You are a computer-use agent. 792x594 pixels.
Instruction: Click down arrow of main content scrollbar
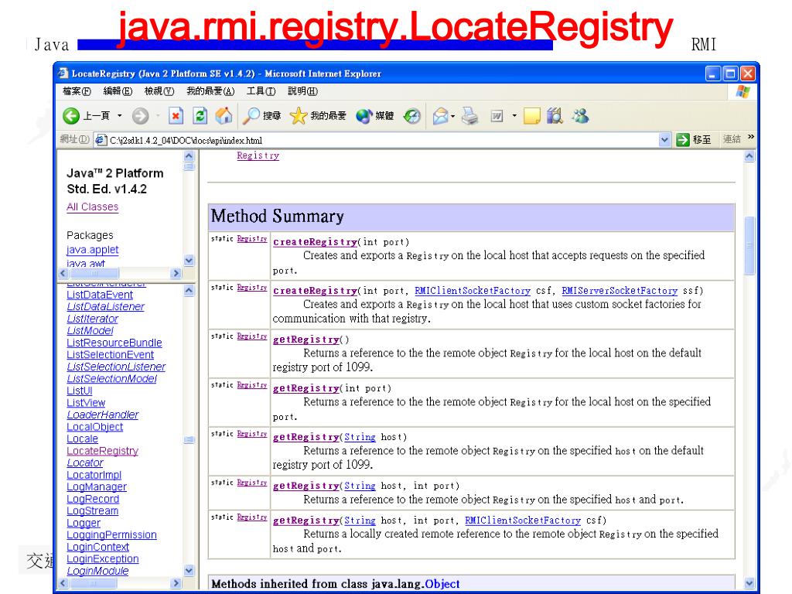click(749, 583)
